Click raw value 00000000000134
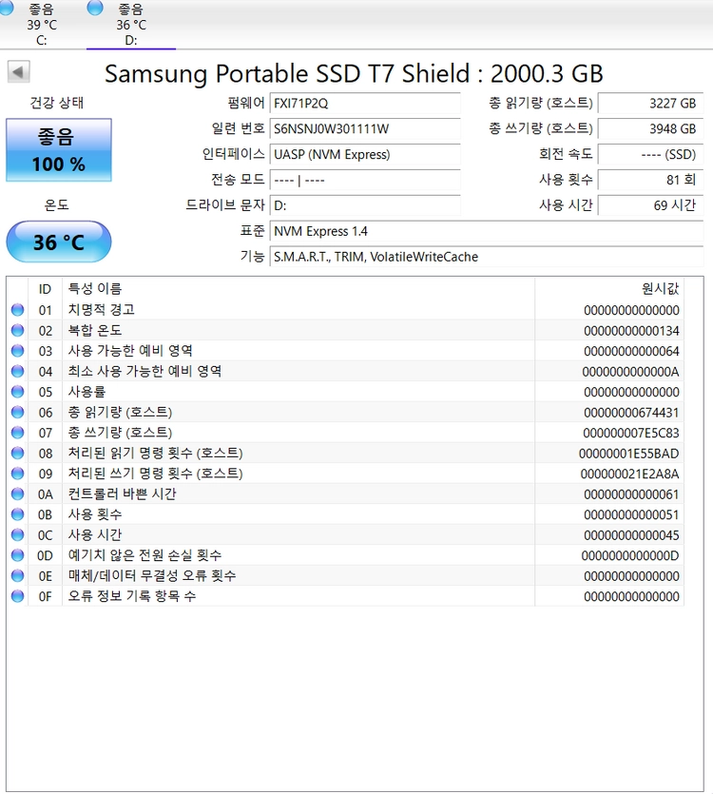 point(631,331)
